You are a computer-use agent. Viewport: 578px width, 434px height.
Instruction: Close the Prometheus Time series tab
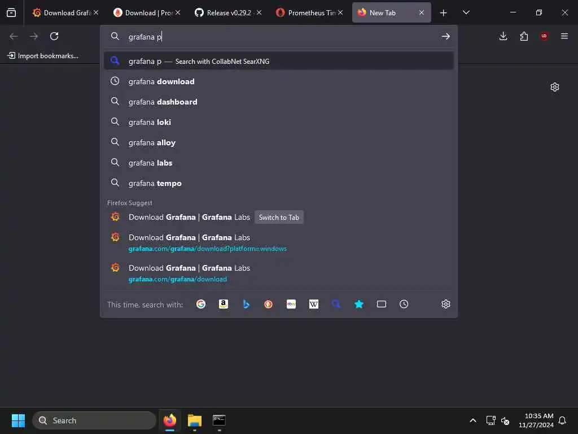click(x=340, y=12)
